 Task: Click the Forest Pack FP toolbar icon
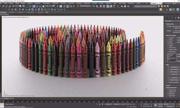point(161,10)
